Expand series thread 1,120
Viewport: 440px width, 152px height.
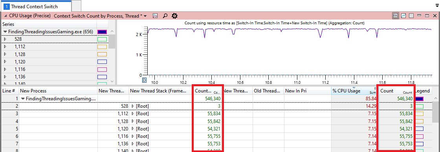tap(5, 62)
